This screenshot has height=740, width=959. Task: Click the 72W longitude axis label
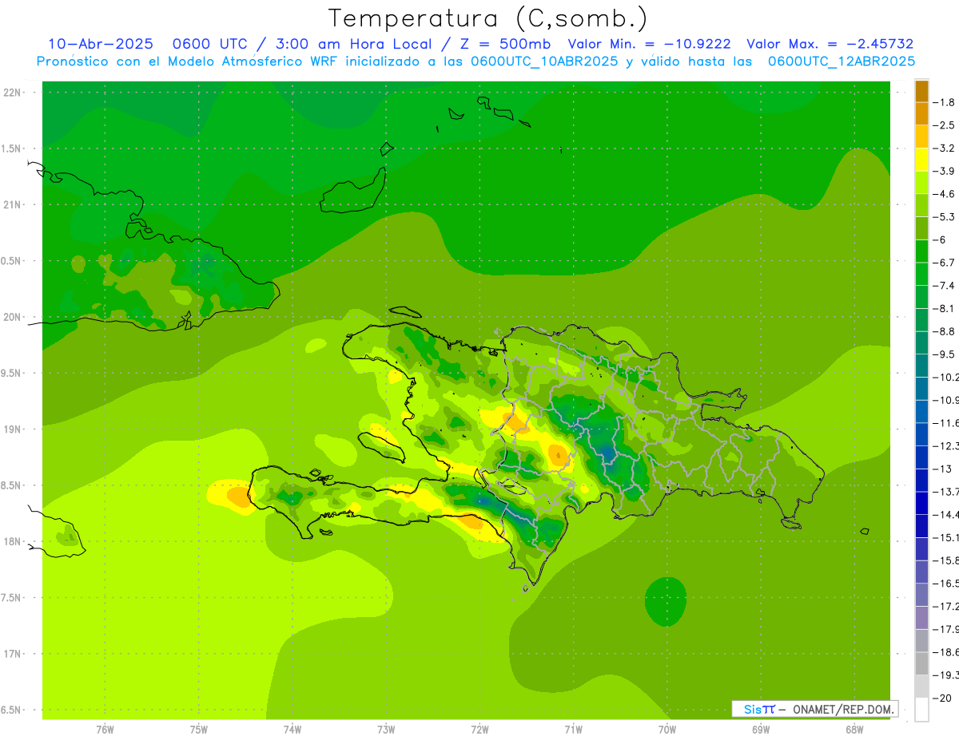479,730
